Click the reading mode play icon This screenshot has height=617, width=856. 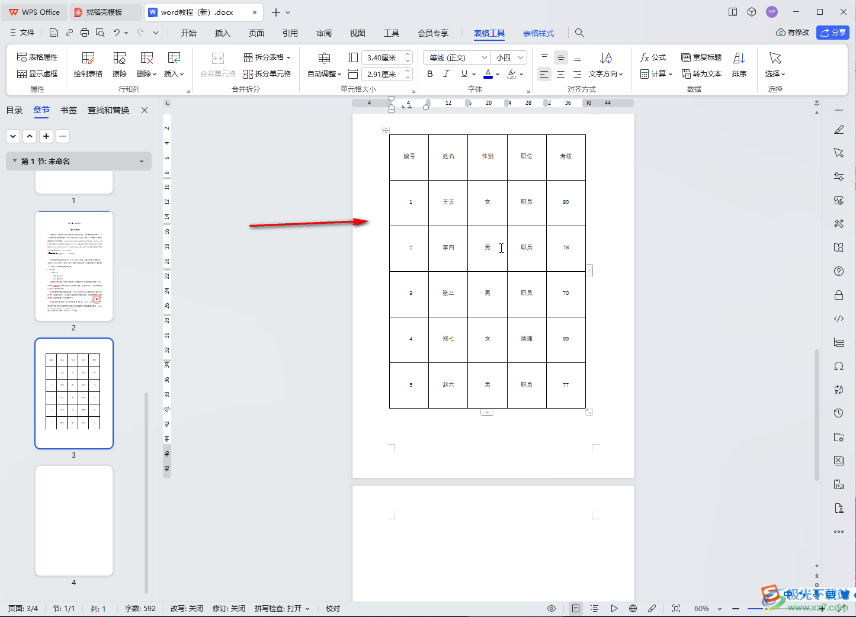(x=614, y=608)
